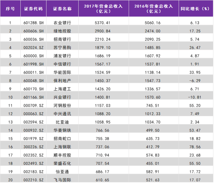
Task: Select the name cell 苏宁易购
Action: coord(63,48)
